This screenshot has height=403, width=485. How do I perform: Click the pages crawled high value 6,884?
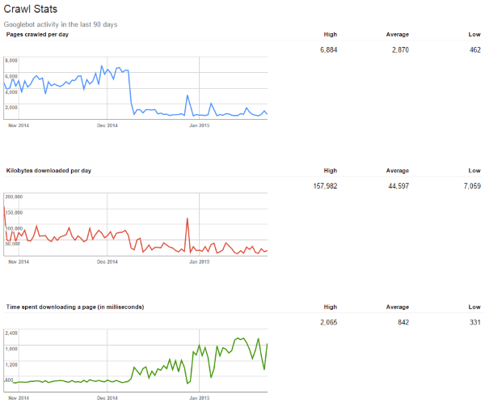coord(328,50)
